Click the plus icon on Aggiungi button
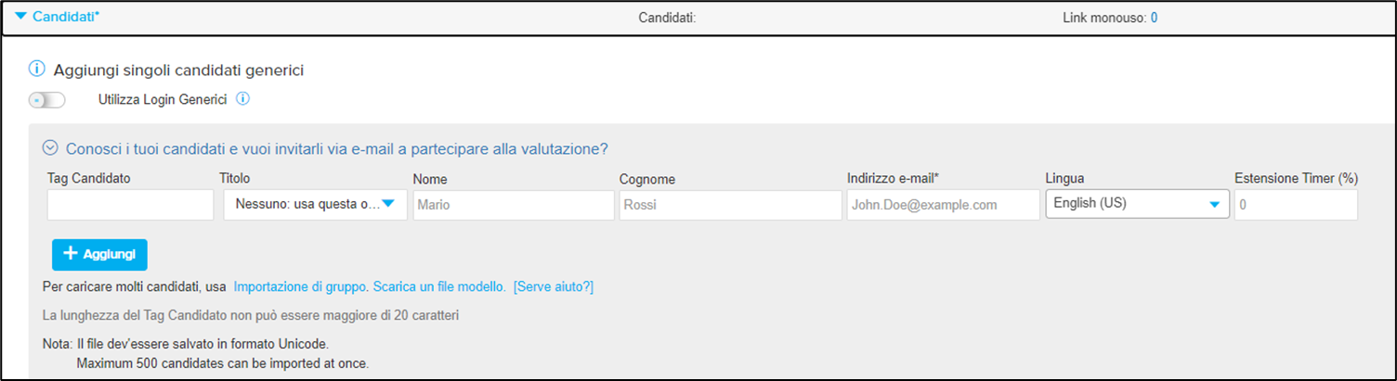 click(x=70, y=254)
